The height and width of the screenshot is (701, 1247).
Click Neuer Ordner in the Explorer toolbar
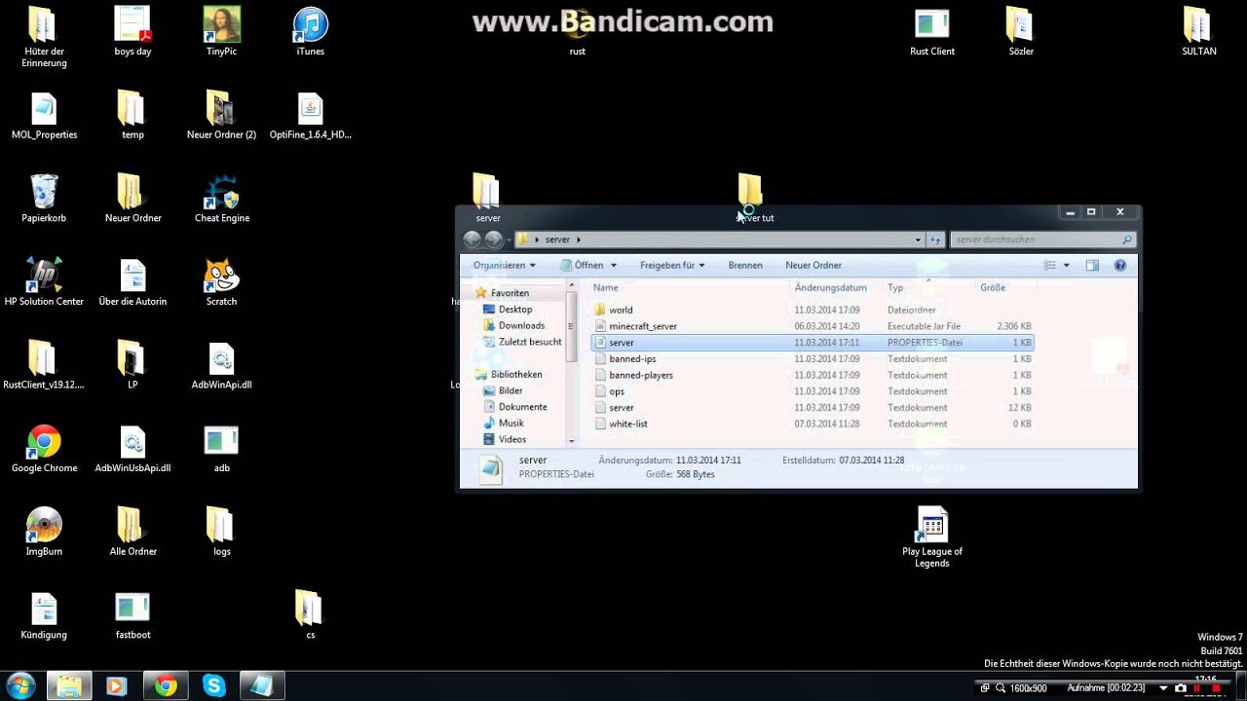[813, 265]
